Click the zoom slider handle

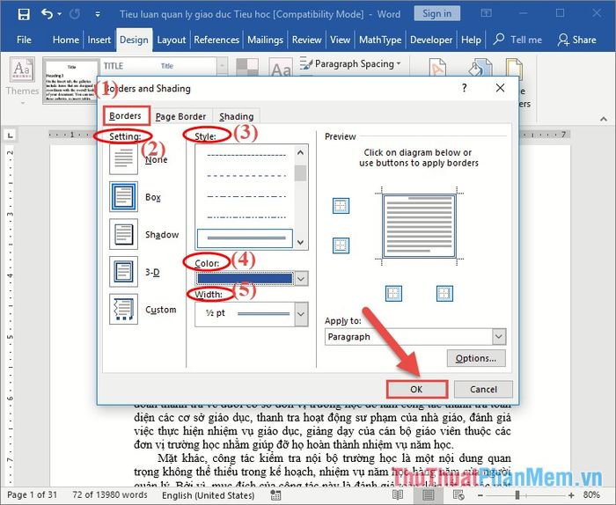coord(517,494)
